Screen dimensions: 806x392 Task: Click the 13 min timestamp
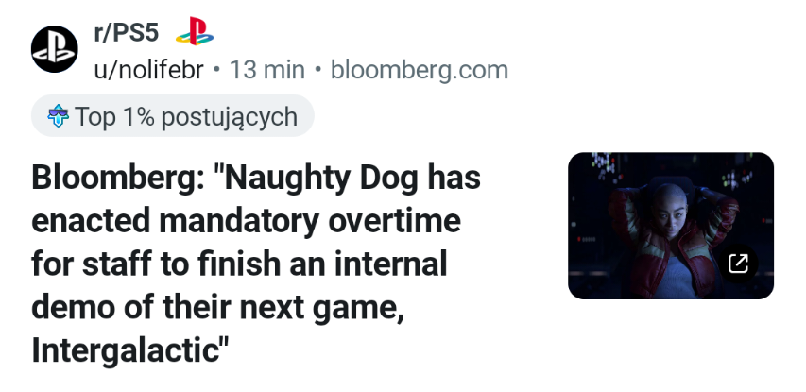tap(267, 70)
